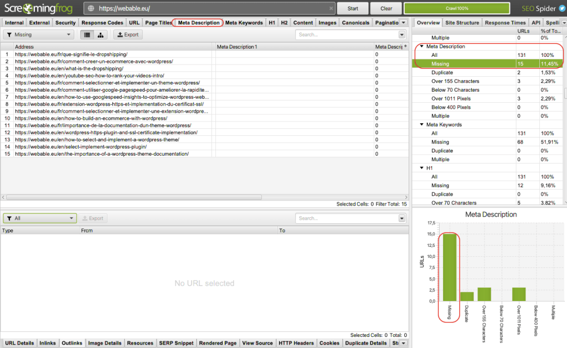Select Over 155 Characters row
Screen dimensions: 567x348
[x=487, y=81]
